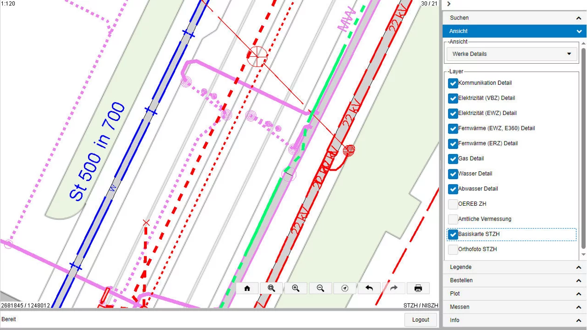Enable the OEREB ZH layer

point(453,204)
